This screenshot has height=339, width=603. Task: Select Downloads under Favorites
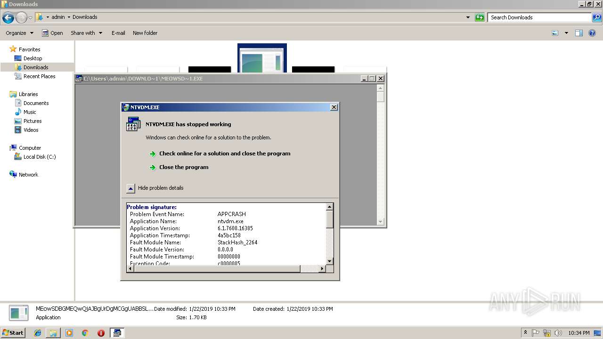[x=36, y=67]
